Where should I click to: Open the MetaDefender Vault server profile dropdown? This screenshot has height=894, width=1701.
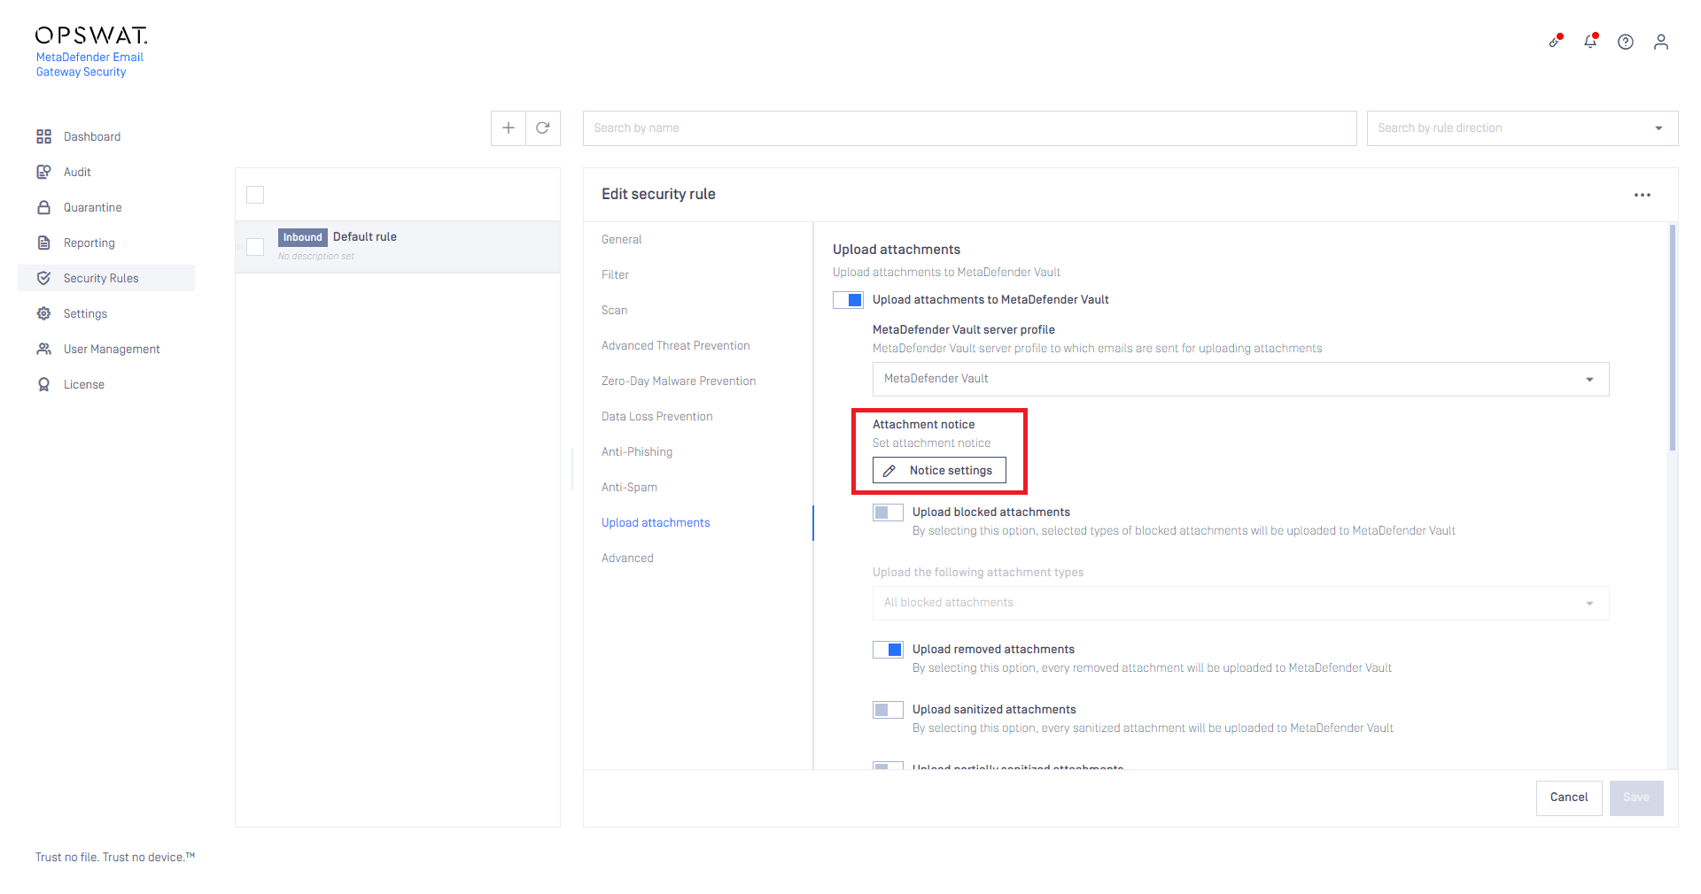tap(1240, 379)
